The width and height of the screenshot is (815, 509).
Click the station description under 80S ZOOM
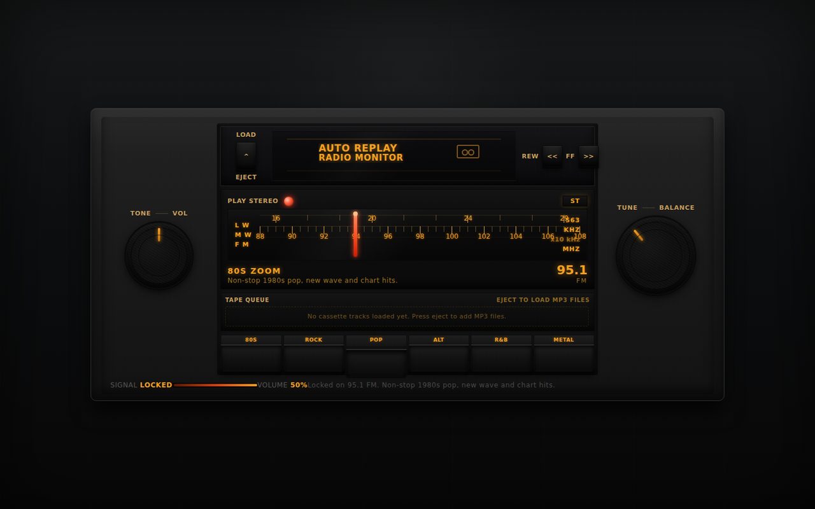pyautogui.click(x=313, y=281)
